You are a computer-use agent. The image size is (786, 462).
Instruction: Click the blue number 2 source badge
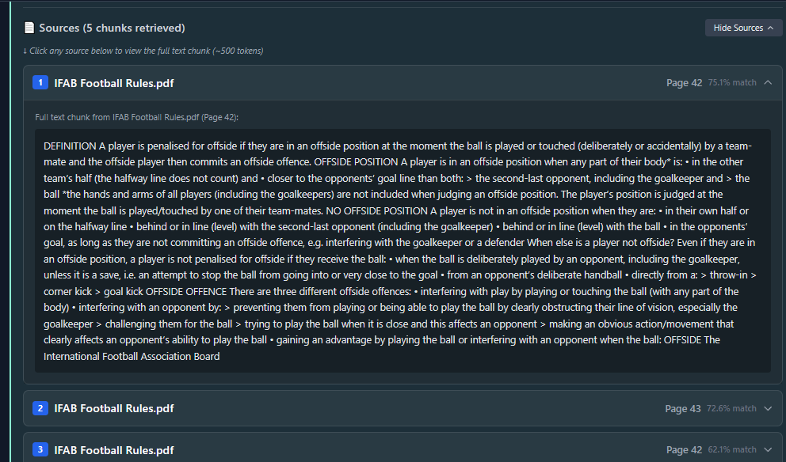[40, 408]
